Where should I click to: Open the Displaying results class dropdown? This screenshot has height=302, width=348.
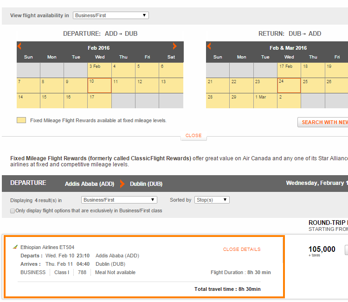(x=119, y=200)
